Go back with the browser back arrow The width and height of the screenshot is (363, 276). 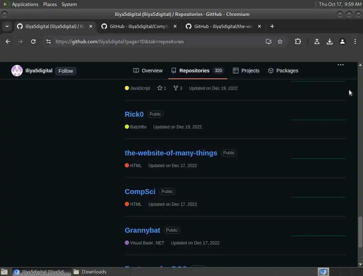[x=8, y=42]
